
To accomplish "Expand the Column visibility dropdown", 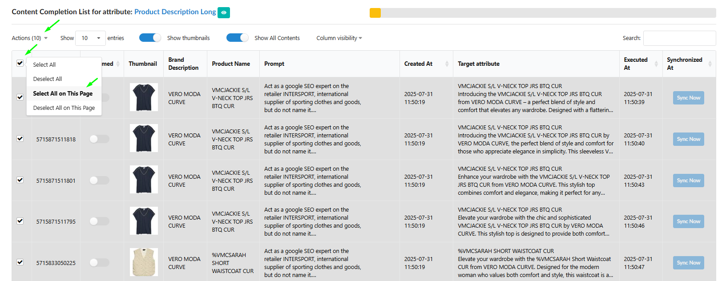I will pos(339,38).
